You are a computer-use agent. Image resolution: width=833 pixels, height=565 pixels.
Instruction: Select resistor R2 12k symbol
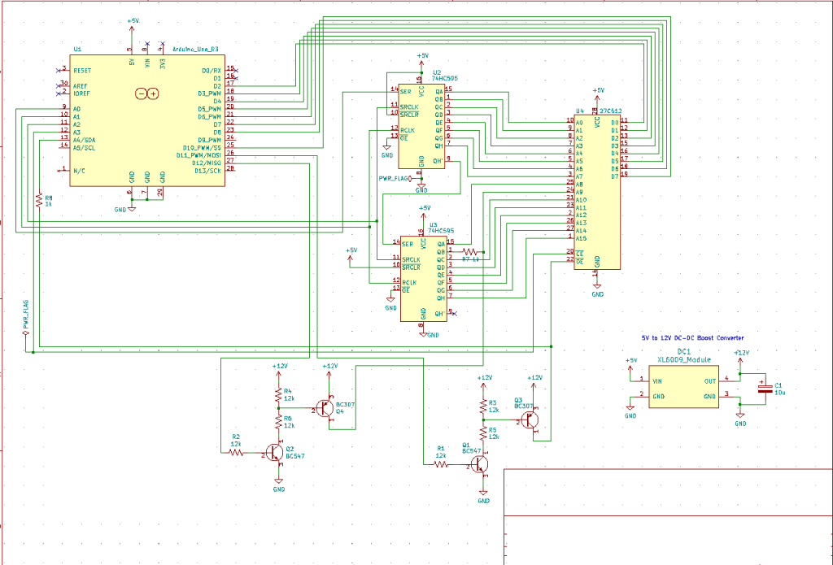pyautogui.click(x=237, y=453)
